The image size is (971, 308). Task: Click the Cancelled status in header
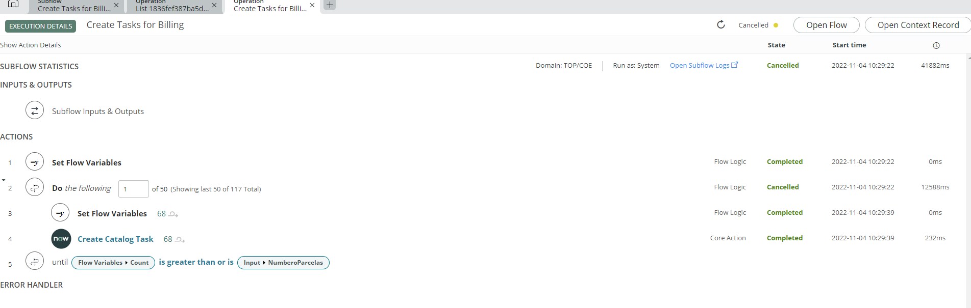point(753,25)
